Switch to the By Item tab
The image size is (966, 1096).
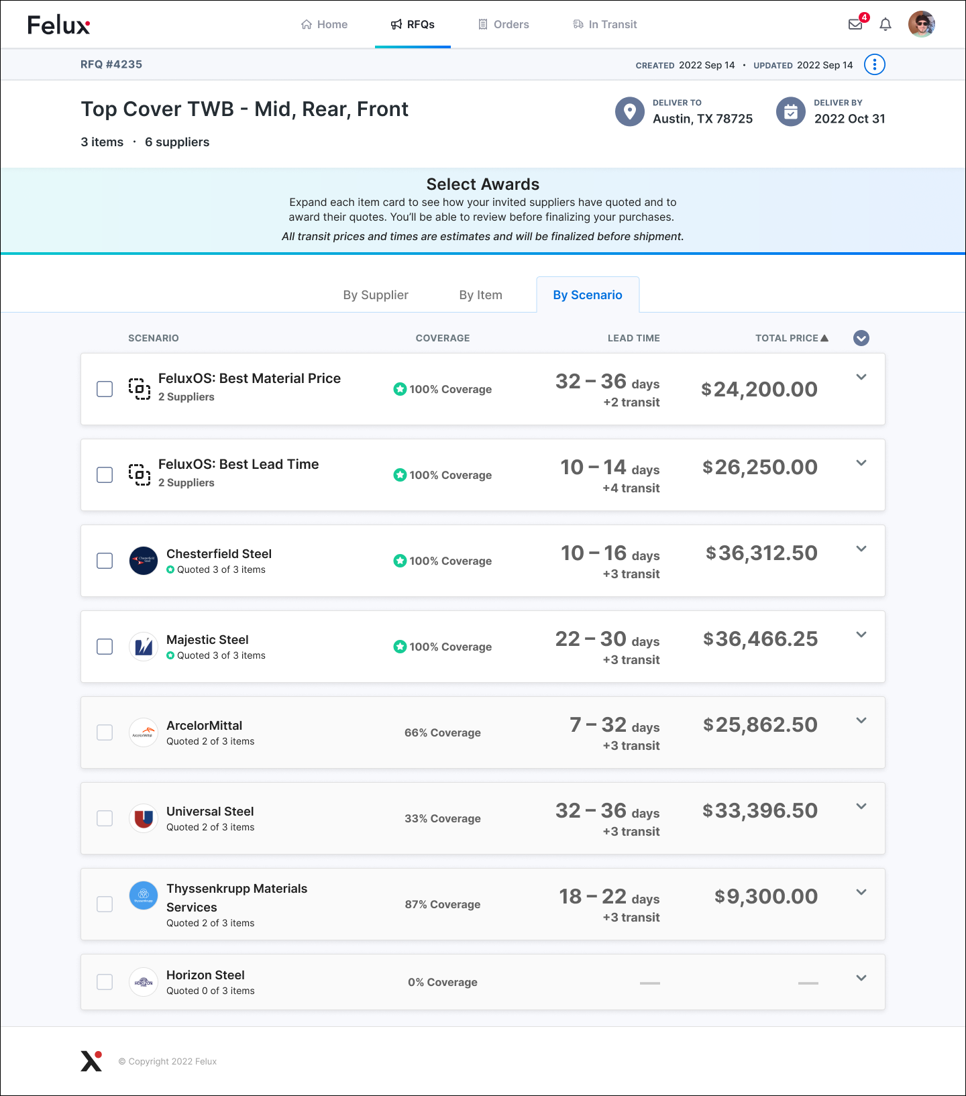tap(480, 295)
